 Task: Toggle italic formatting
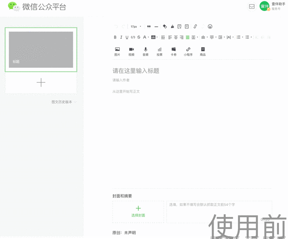[121, 37]
